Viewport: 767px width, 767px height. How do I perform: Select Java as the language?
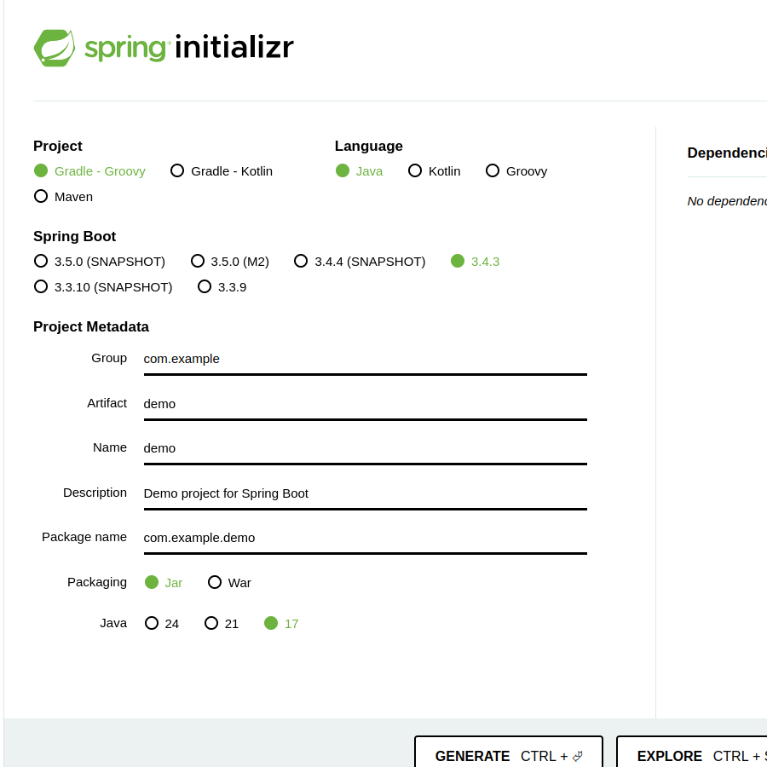pos(359,171)
